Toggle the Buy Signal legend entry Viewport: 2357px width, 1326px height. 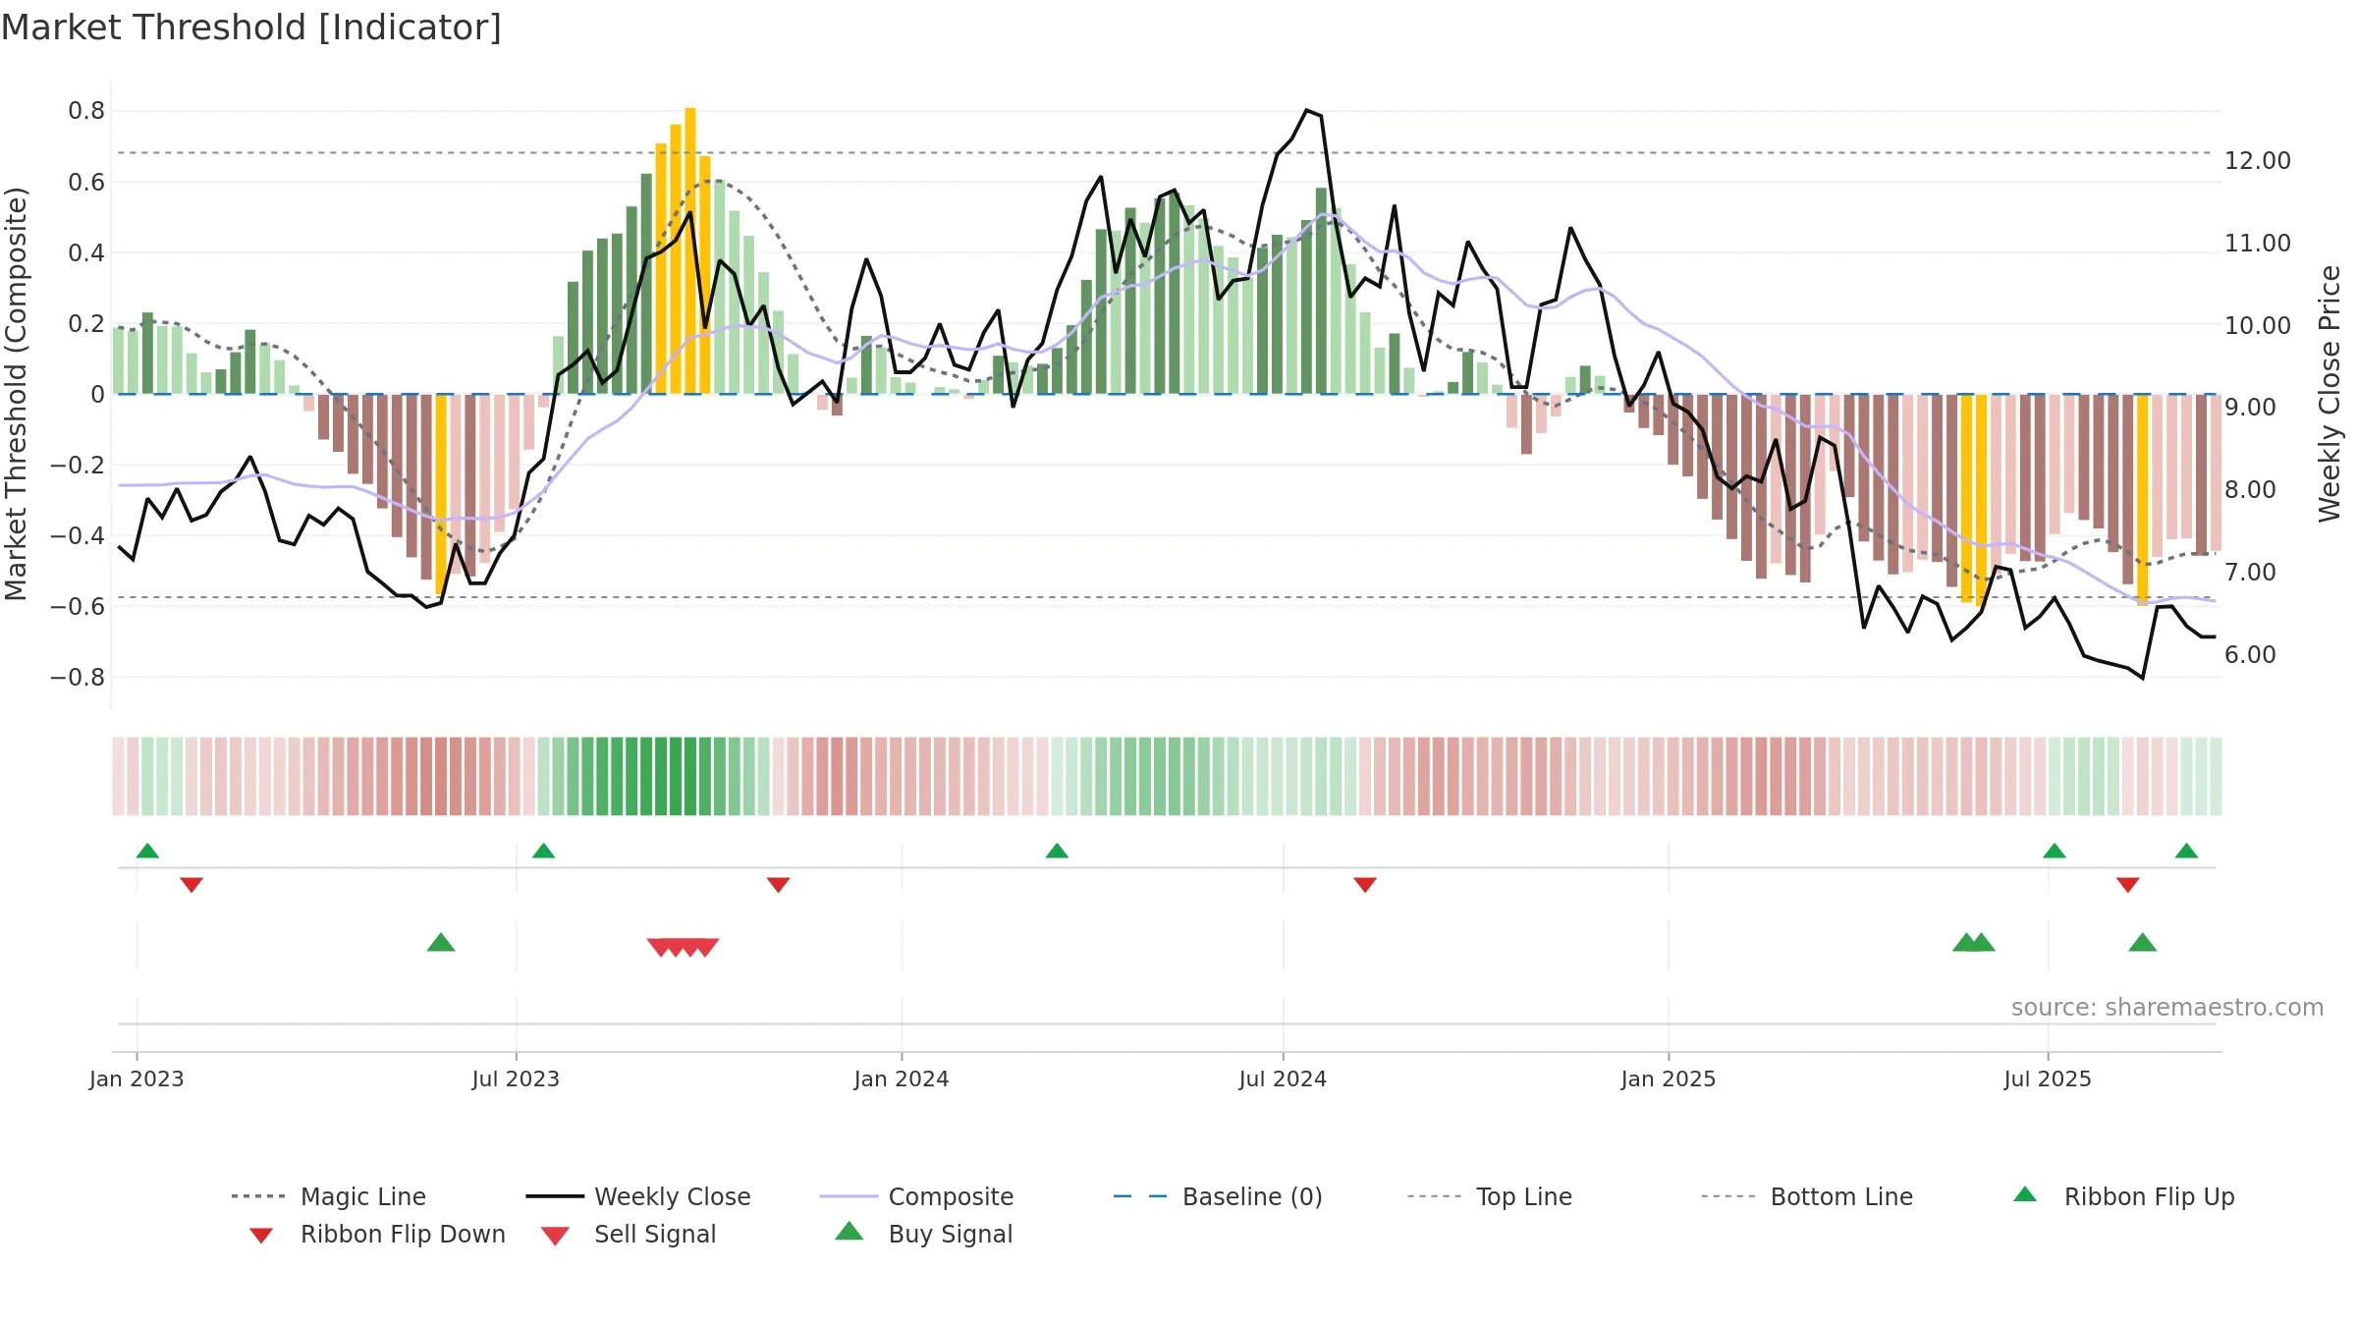point(923,1234)
